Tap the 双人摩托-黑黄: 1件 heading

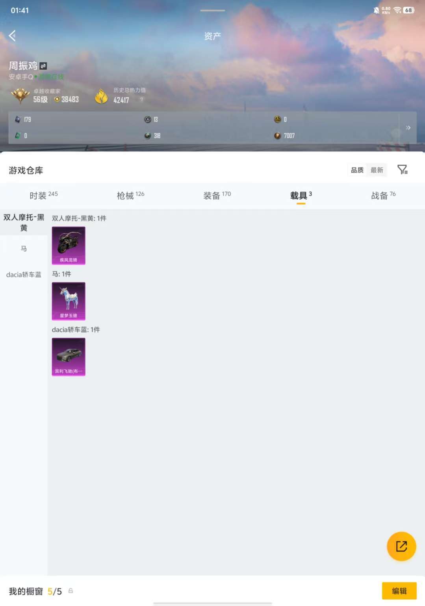[79, 218]
